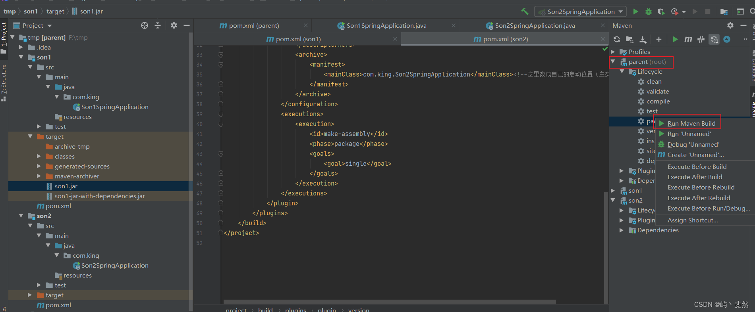This screenshot has height=312, width=755.
Task: Click the editor horizontal scrollbar
Action: (390, 302)
